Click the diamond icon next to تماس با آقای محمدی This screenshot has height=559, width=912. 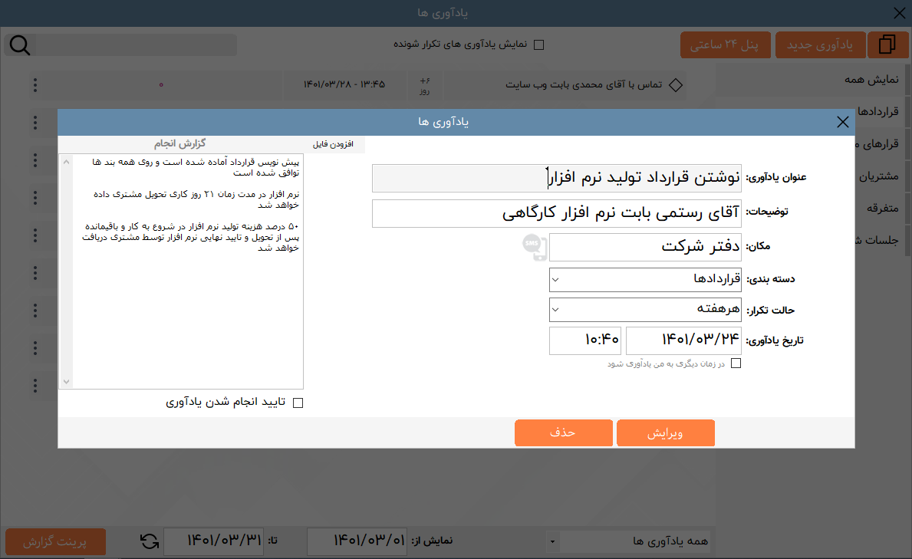(675, 85)
